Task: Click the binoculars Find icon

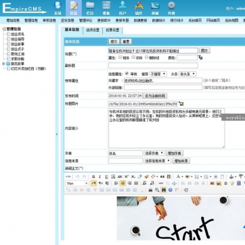Action: (164, 190)
